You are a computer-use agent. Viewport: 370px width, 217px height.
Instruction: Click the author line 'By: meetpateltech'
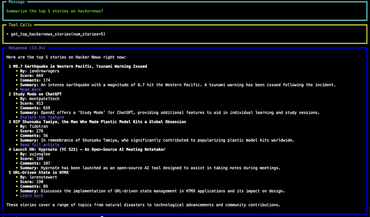pyautogui.click(x=40, y=99)
